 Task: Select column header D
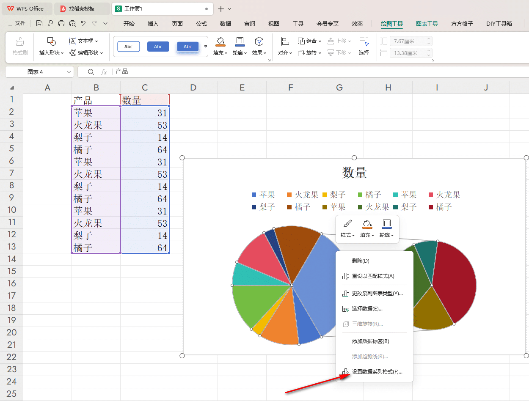tap(193, 88)
